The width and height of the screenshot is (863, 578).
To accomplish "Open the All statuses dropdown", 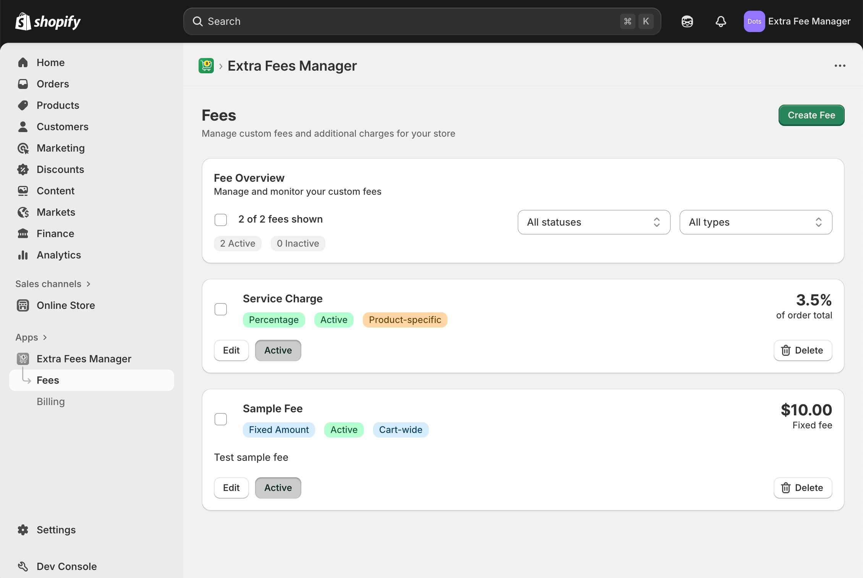I will [594, 222].
